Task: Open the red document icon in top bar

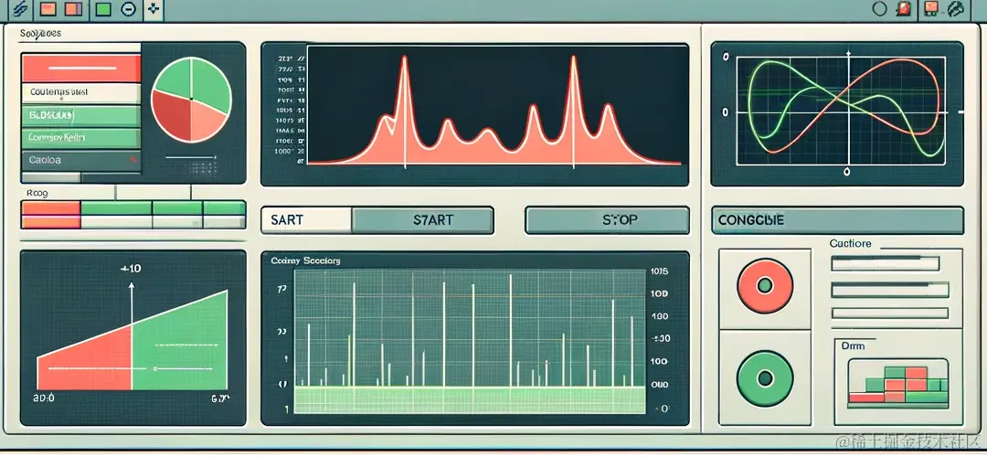Action: tap(905, 9)
